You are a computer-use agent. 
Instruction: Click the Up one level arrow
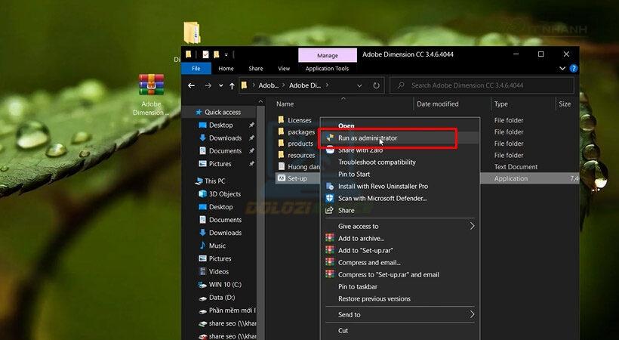(x=227, y=85)
